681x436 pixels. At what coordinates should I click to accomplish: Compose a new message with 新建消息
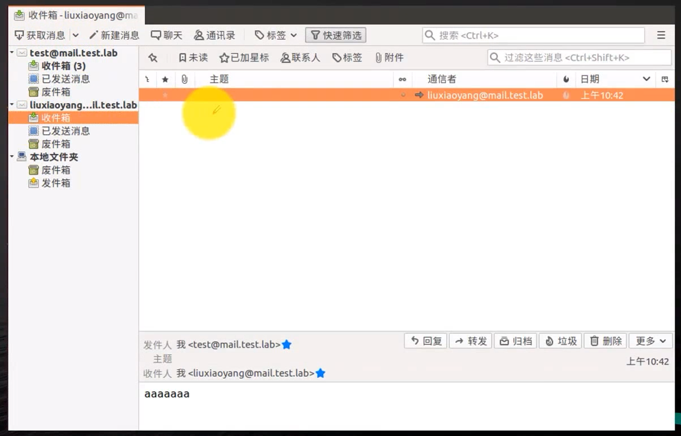coord(114,35)
